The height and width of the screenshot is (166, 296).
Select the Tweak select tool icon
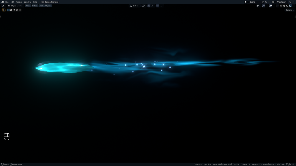click(x=4, y=10)
